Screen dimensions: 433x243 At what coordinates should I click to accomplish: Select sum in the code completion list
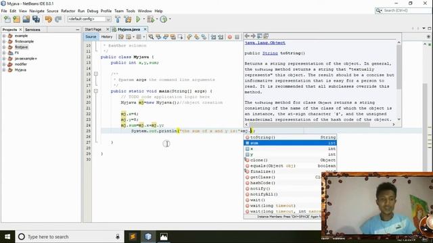click(290, 143)
